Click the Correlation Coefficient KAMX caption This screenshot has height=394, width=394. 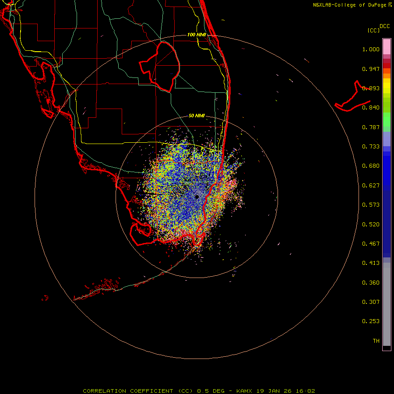[199, 391]
